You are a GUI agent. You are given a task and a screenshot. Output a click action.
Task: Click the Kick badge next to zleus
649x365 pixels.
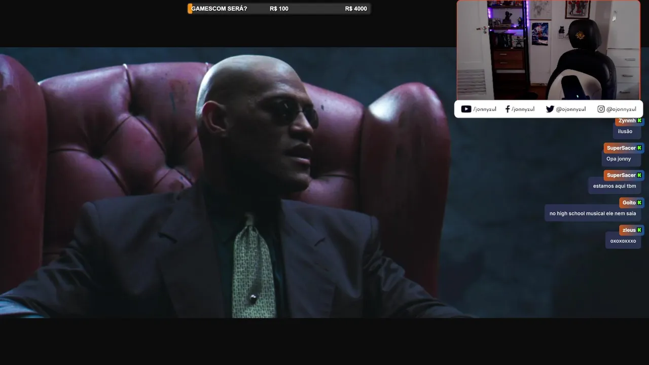click(x=639, y=230)
